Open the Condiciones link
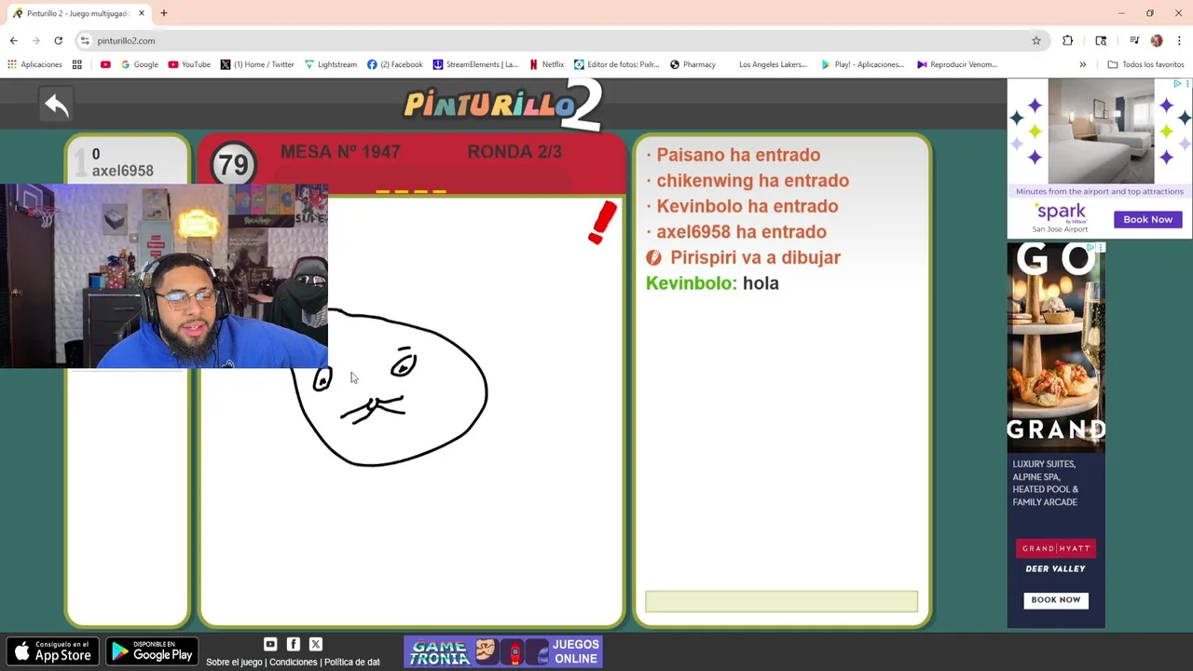This screenshot has width=1193, height=671. click(294, 662)
